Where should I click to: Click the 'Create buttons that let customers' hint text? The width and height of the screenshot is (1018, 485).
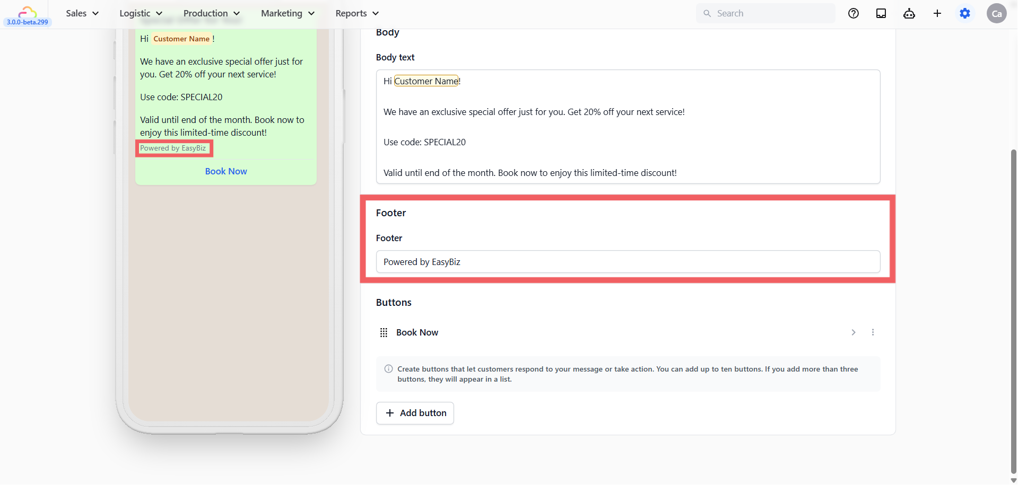point(628,374)
